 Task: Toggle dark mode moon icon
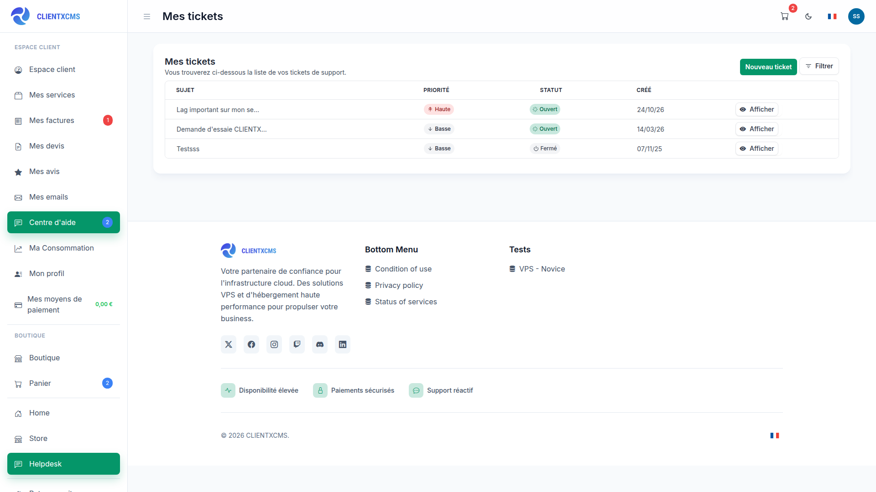click(808, 16)
